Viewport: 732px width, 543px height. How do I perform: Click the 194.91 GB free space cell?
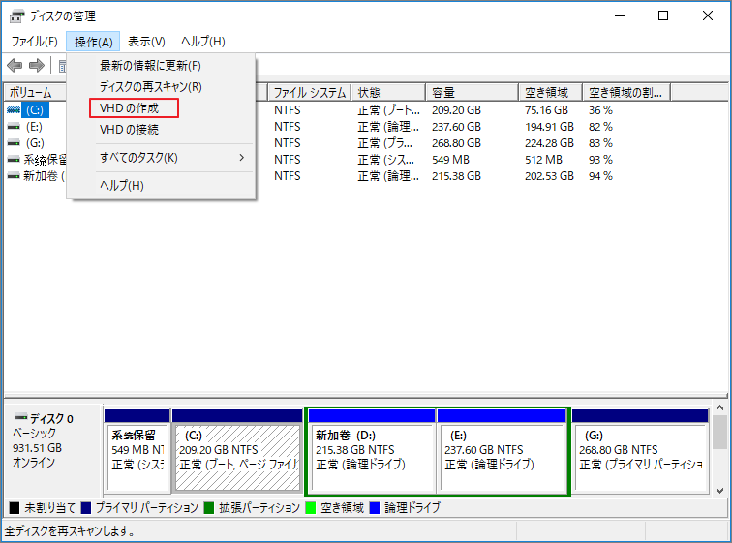(x=549, y=127)
